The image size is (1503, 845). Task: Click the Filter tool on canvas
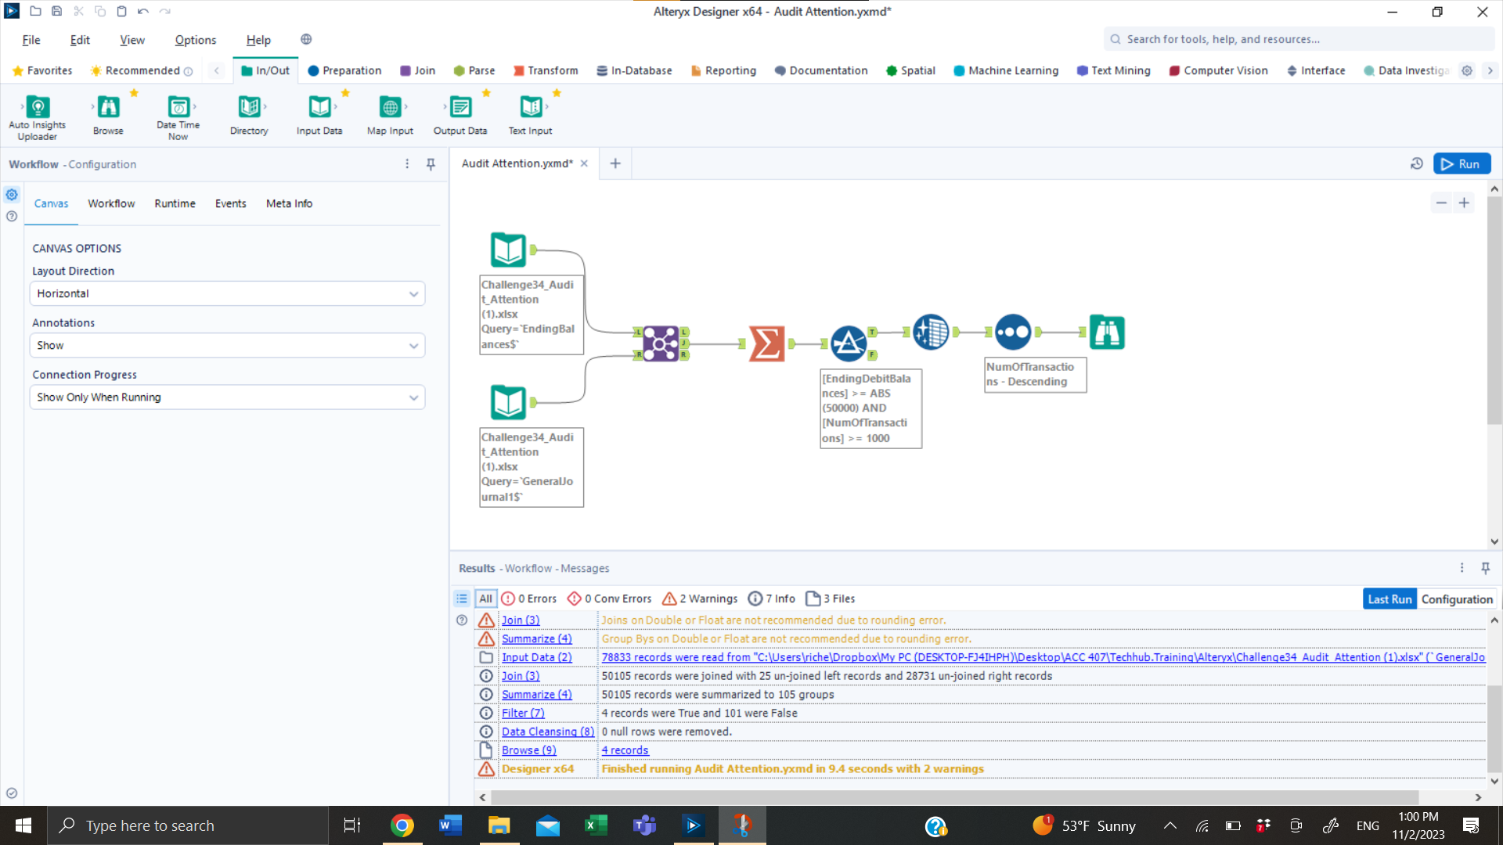coord(849,343)
